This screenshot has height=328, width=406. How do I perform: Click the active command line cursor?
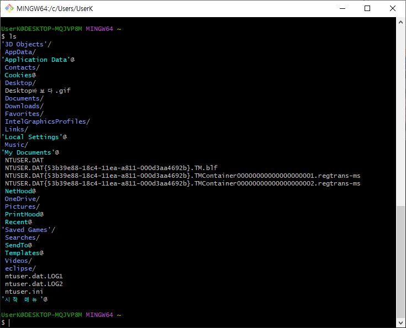pos(9,323)
